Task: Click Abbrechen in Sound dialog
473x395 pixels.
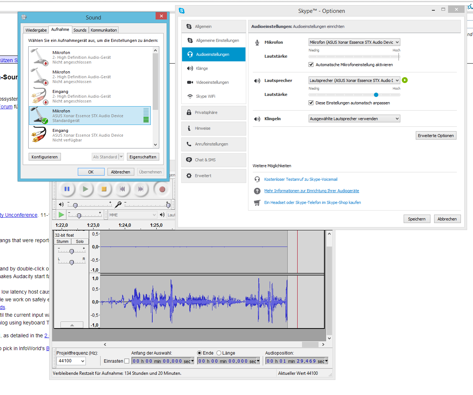Action: pos(120,172)
